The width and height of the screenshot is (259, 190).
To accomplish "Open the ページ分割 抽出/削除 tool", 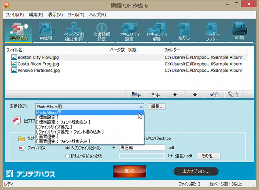I will (x=74, y=31).
